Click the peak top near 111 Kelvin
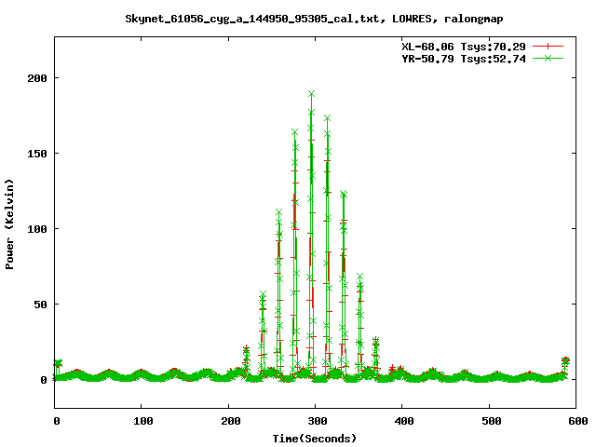596x447 pixels. pyautogui.click(x=278, y=212)
